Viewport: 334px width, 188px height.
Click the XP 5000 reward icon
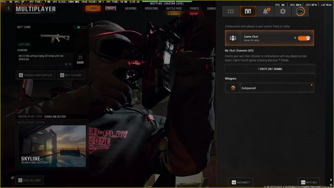pos(80,60)
